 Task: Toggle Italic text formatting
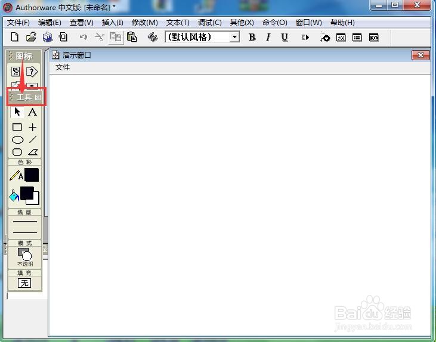(x=268, y=37)
